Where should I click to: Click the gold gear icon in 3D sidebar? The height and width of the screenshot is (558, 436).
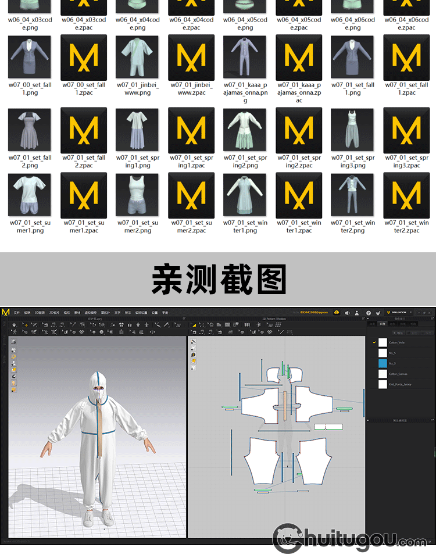point(13,357)
